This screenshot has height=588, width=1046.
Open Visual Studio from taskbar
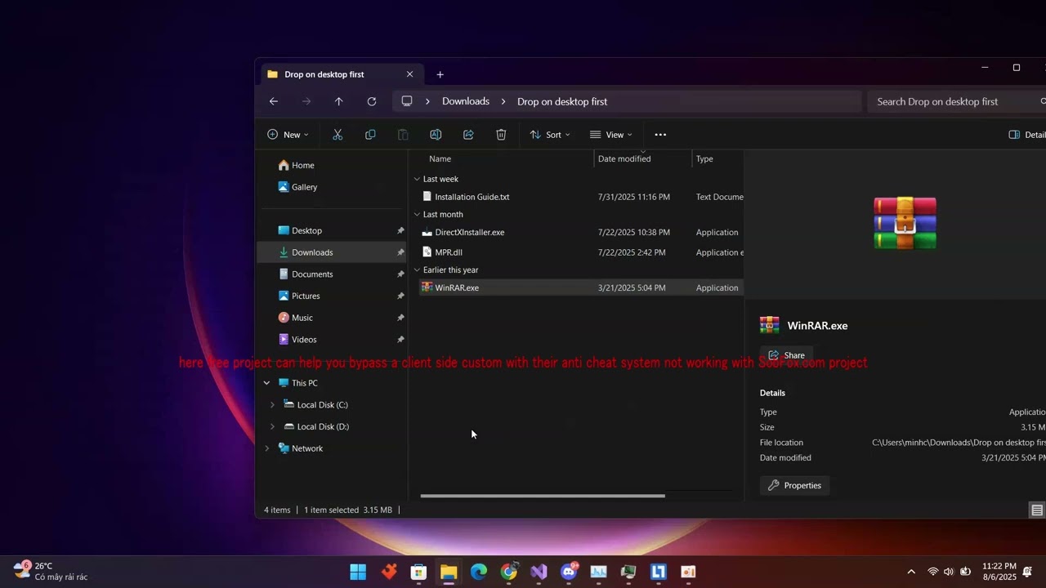coord(539,572)
